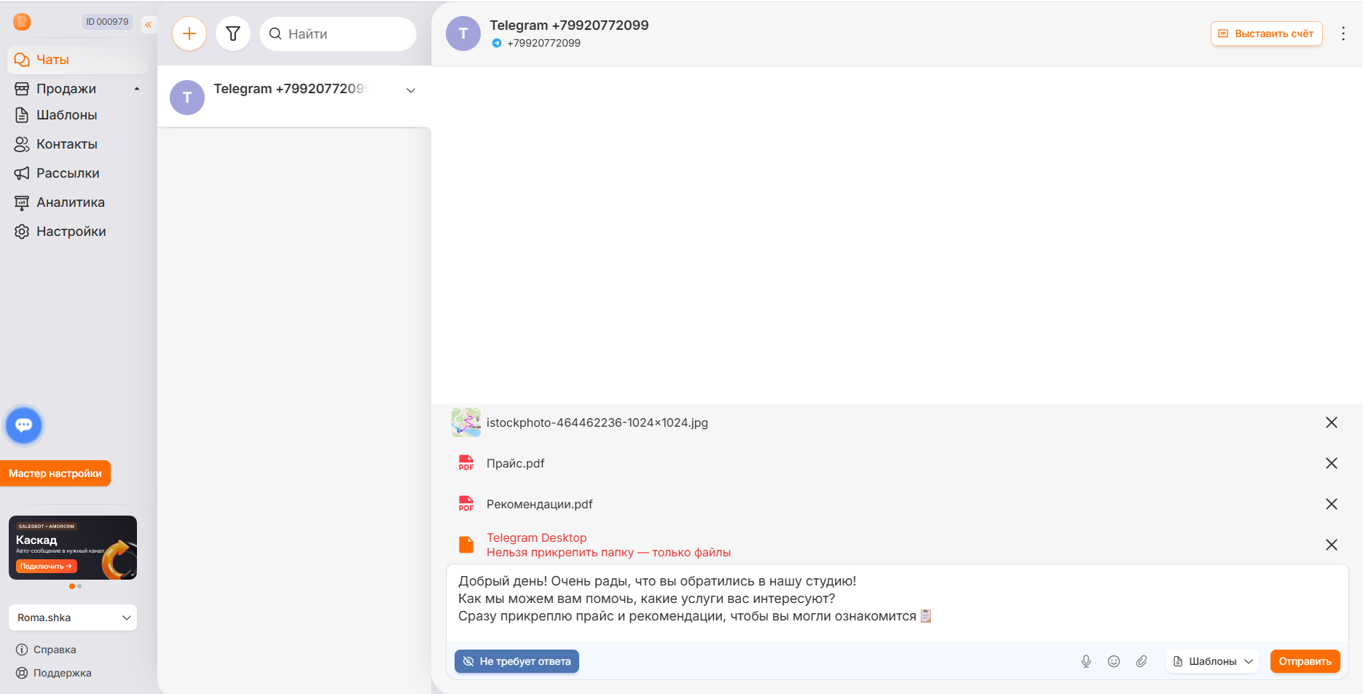Click the Выставить счёт button
Image resolution: width=1363 pixels, height=694 pixels.
(1266, 33)
